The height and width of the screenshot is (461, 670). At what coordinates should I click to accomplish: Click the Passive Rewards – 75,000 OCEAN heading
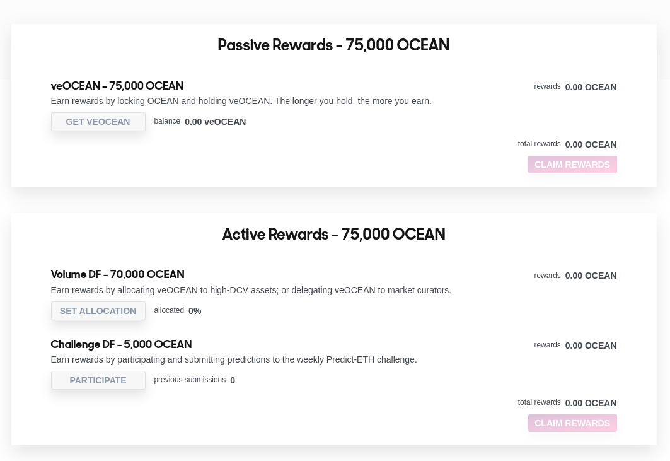click(x=333, y=45)
